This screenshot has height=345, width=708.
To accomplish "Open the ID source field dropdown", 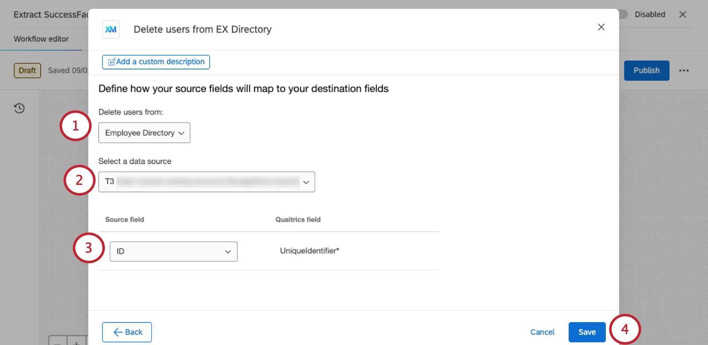I will pyautogui.click(x=173, y=251).
